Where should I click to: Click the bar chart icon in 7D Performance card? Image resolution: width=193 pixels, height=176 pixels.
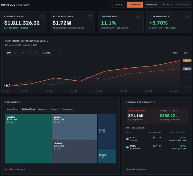click(187, 16)
